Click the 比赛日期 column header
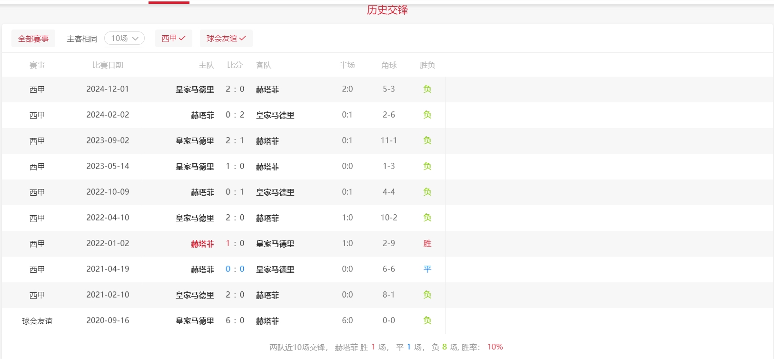This screenshot has height=359, width=774. tap(108, 65)
